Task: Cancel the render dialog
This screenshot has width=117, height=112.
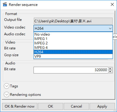Action: 76,106
